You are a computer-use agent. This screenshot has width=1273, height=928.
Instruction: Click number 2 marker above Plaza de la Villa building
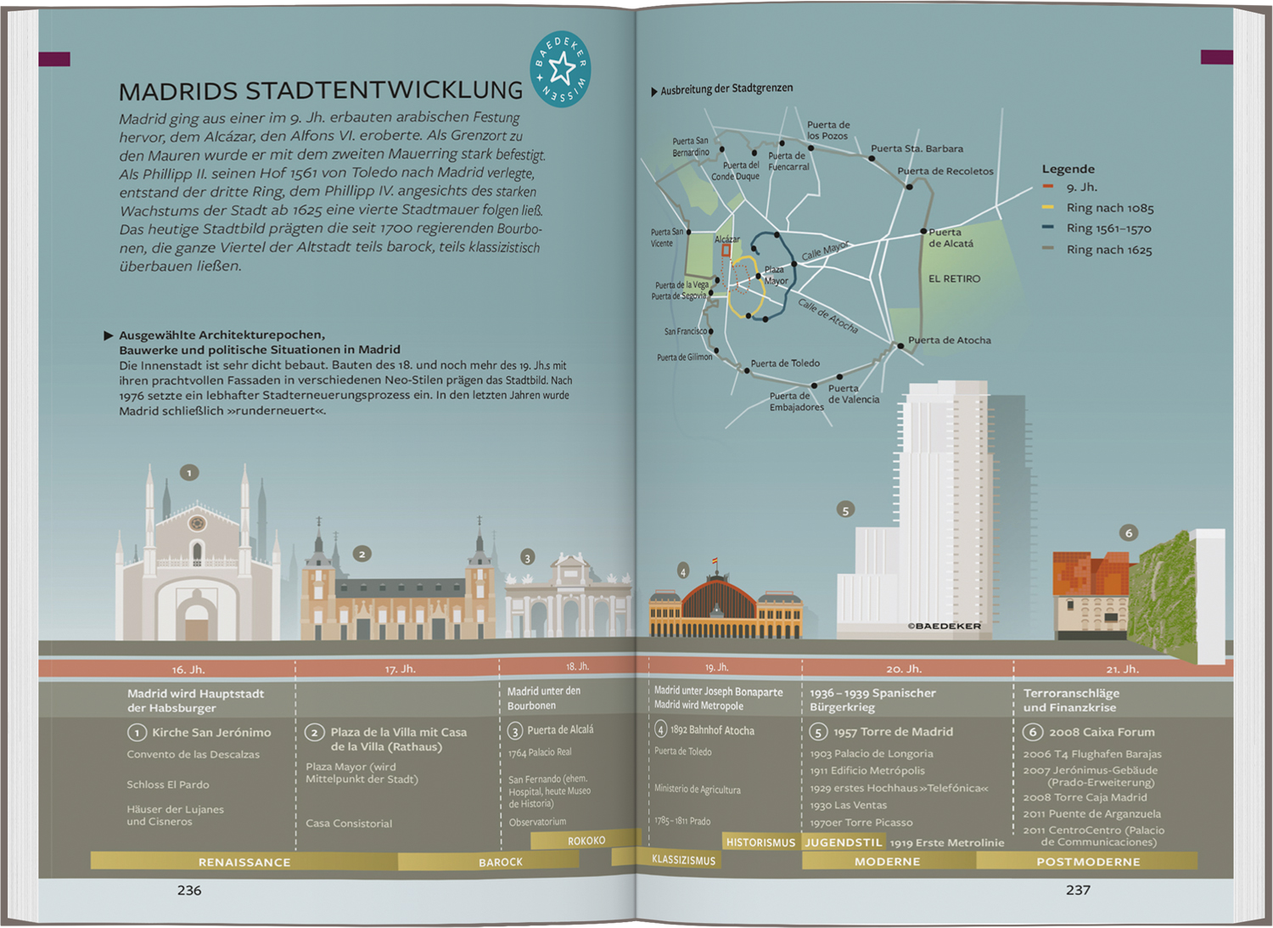click(362, 554)
